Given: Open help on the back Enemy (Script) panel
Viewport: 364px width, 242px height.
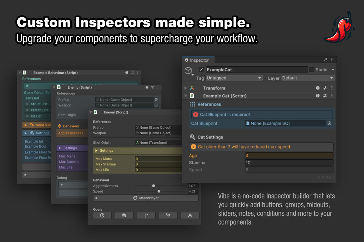Looking at the screenshot, I should pos(147,87).
